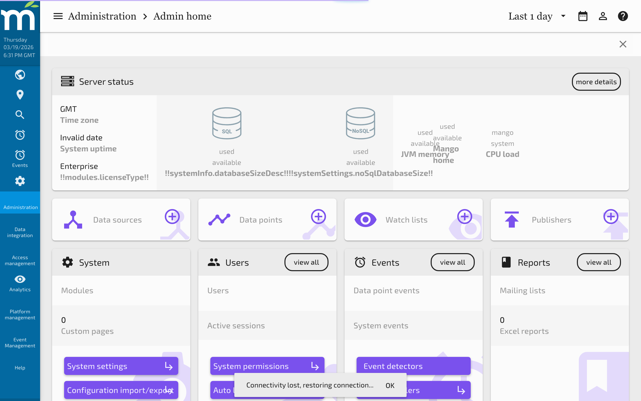Select the map location icon in sidebar
Image resolution: width=641 pixels, height=401 pixels.
(20, 95)
